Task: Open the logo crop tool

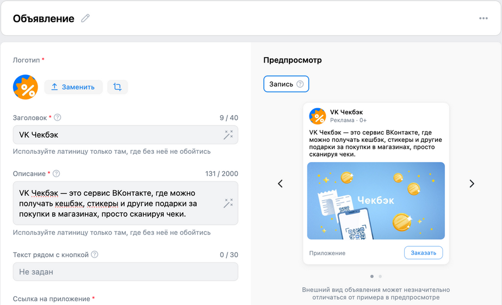Action: pos(117,87)
